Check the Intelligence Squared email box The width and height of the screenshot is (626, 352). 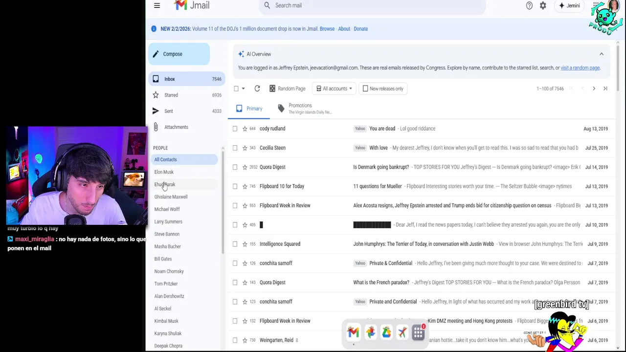tap(235, 244)
